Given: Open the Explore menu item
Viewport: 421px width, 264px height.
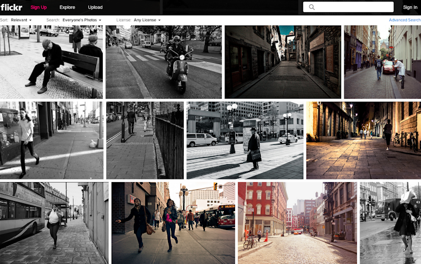Looking at the screenshot, I should coord(67,7).
